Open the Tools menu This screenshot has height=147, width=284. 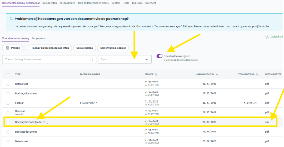(x=126, y=3)
